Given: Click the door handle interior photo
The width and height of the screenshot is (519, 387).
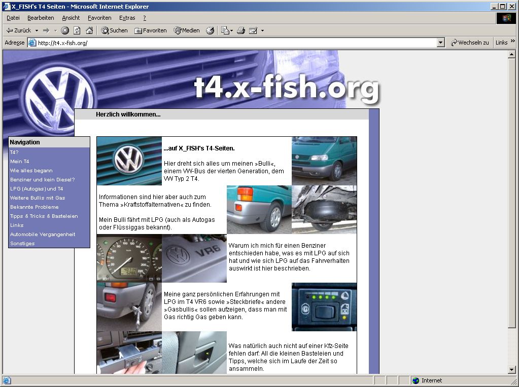Looking at the screenshot, I should pyautogui.click(x=194, y=353).
